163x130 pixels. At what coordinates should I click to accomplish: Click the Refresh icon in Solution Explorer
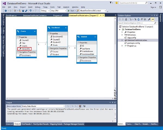139,19
